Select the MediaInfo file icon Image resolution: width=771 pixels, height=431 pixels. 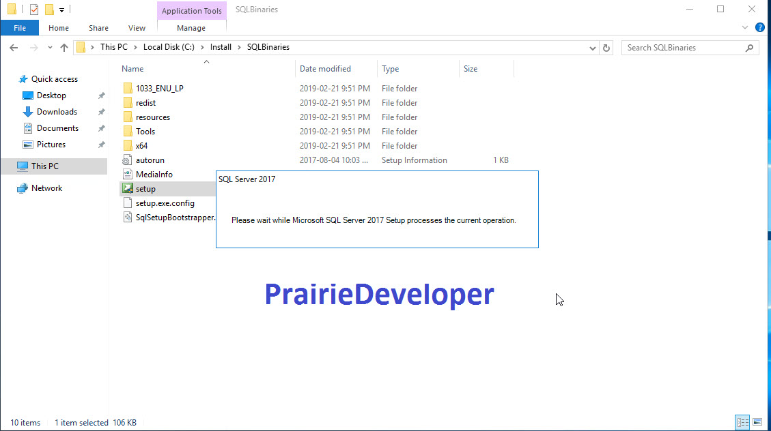tap(127, 175)
